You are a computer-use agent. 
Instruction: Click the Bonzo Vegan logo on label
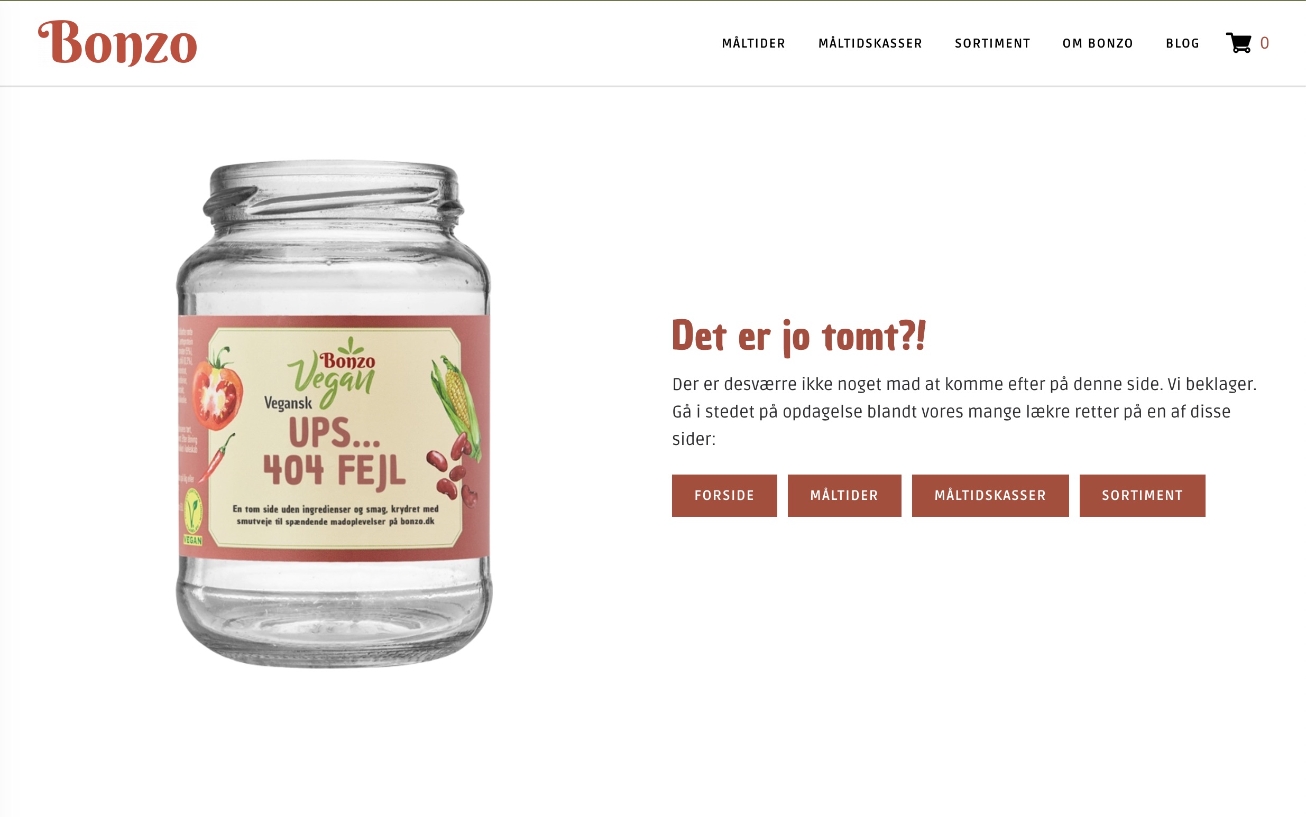coord(332,372)
